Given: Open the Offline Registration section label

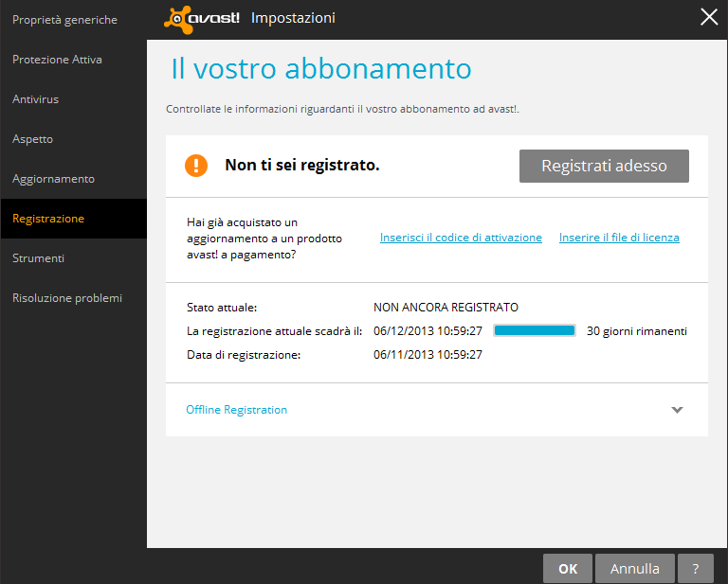Looking at the screenshot, I should (x=236, y=410).
